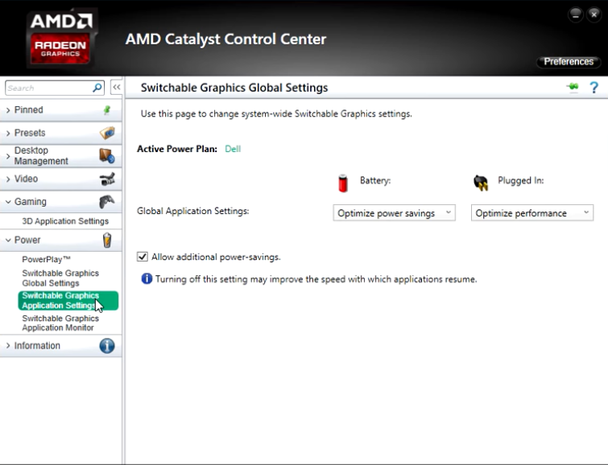Click the red Battery icon
Screen dimensions: 608x465
pos(343,183)
